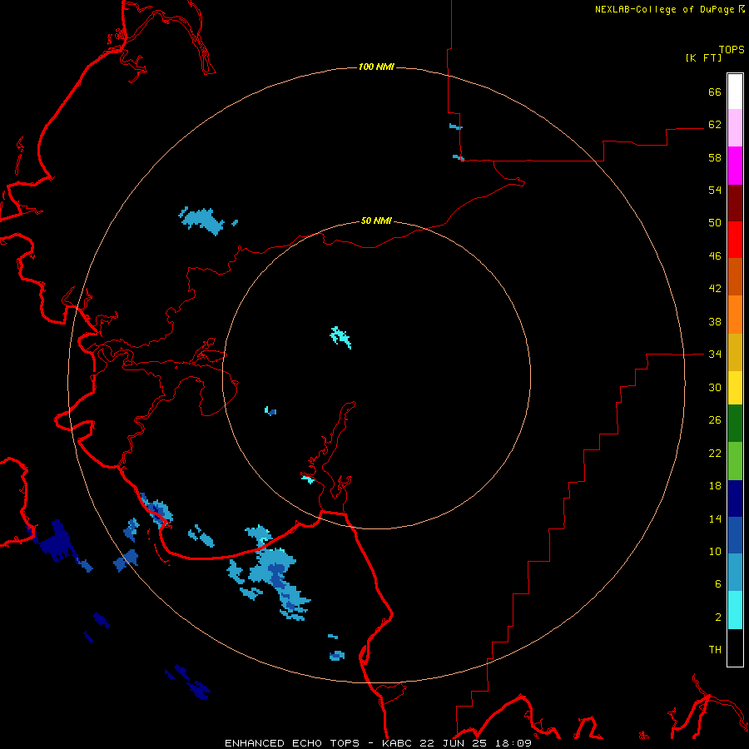Click the legend value 38

[x=715, y=321]
